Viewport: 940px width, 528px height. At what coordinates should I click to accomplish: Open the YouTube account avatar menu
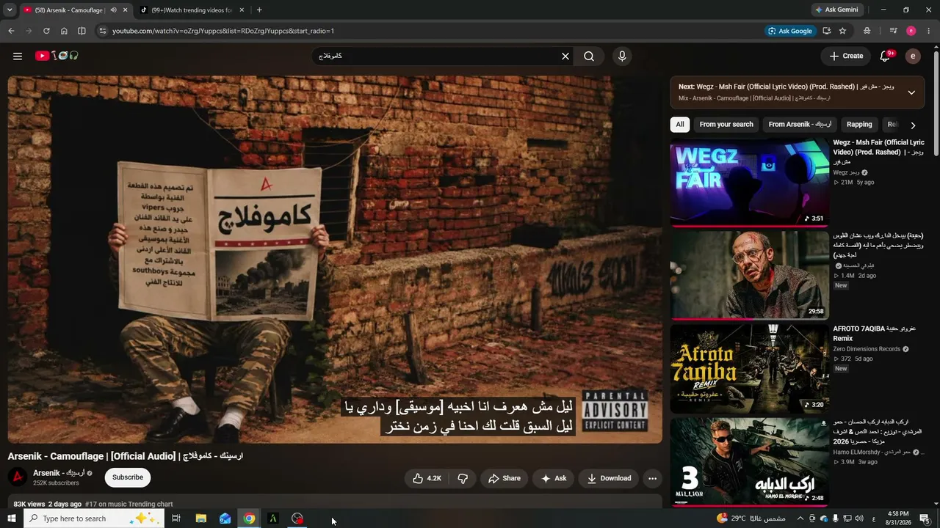click(x=913, y=56)
